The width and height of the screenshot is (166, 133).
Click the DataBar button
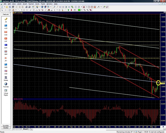pos(6,128)
